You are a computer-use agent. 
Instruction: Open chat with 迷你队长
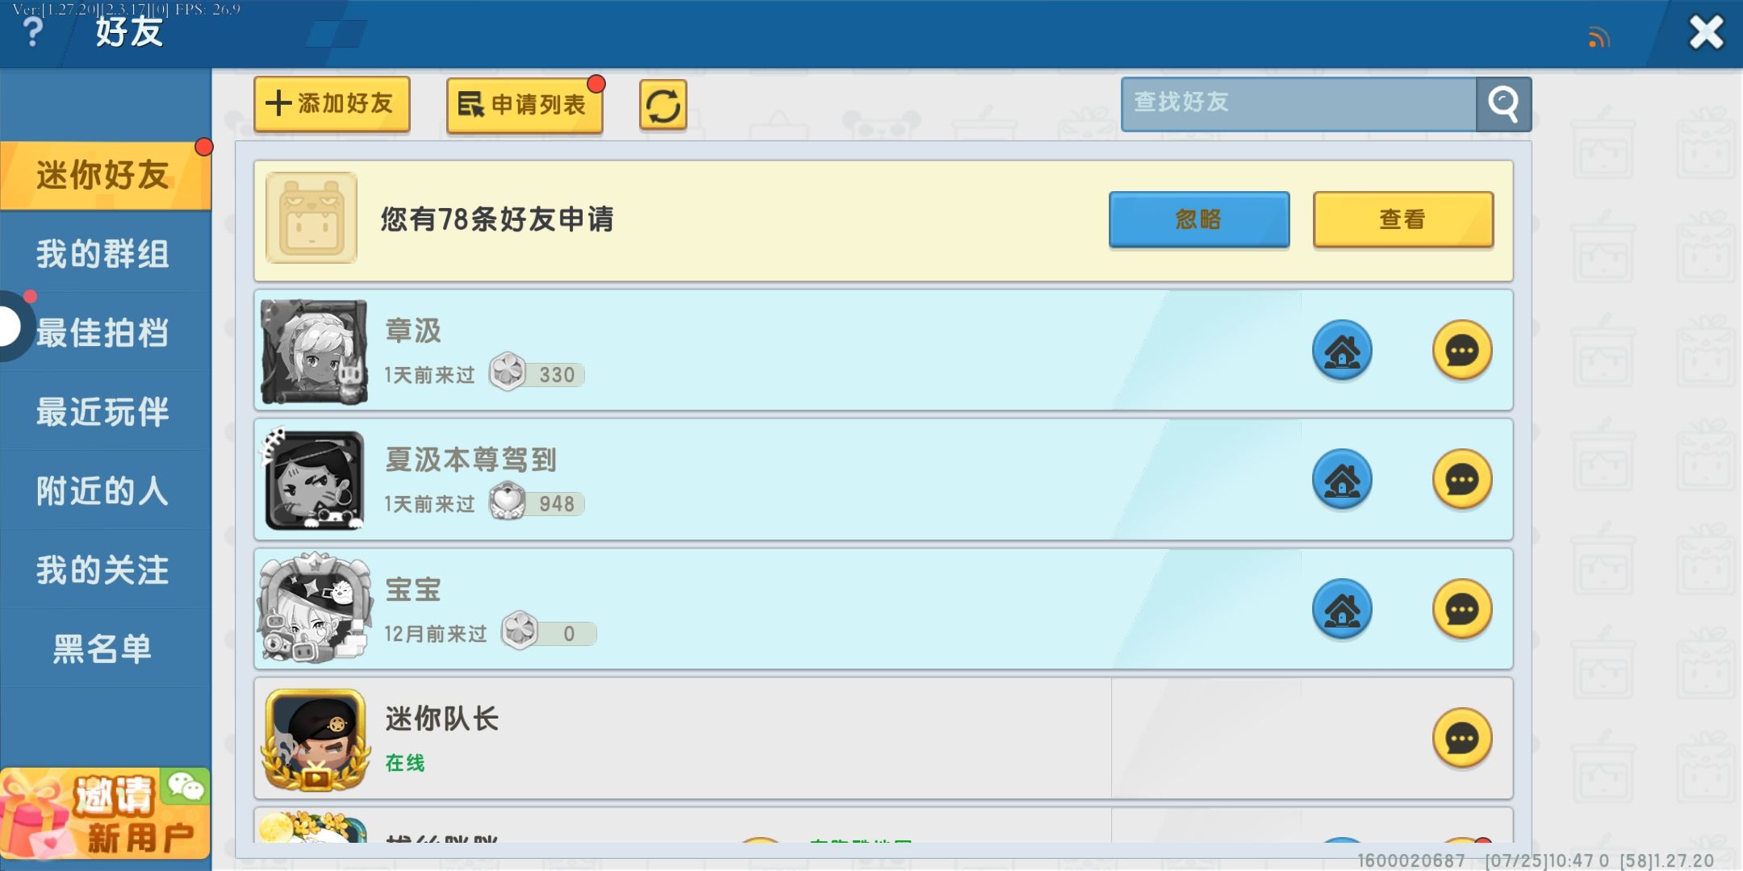click(x=1461, y=739)
